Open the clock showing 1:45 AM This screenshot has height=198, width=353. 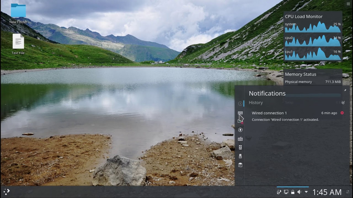coord(327,192)
